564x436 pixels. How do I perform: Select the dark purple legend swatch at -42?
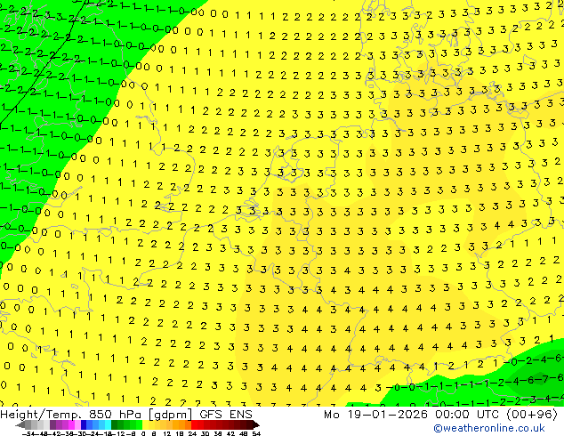pos(52,424)
